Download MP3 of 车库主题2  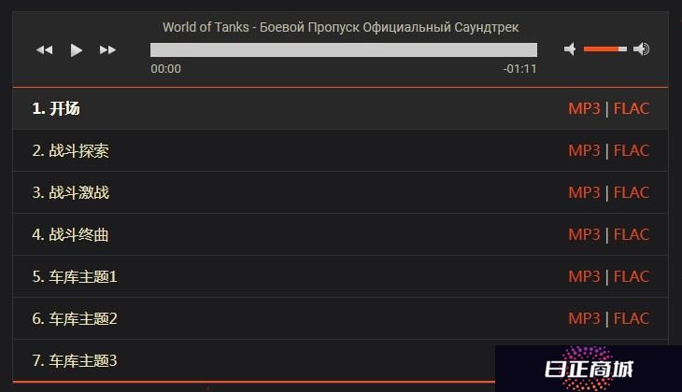coord(584,318)
